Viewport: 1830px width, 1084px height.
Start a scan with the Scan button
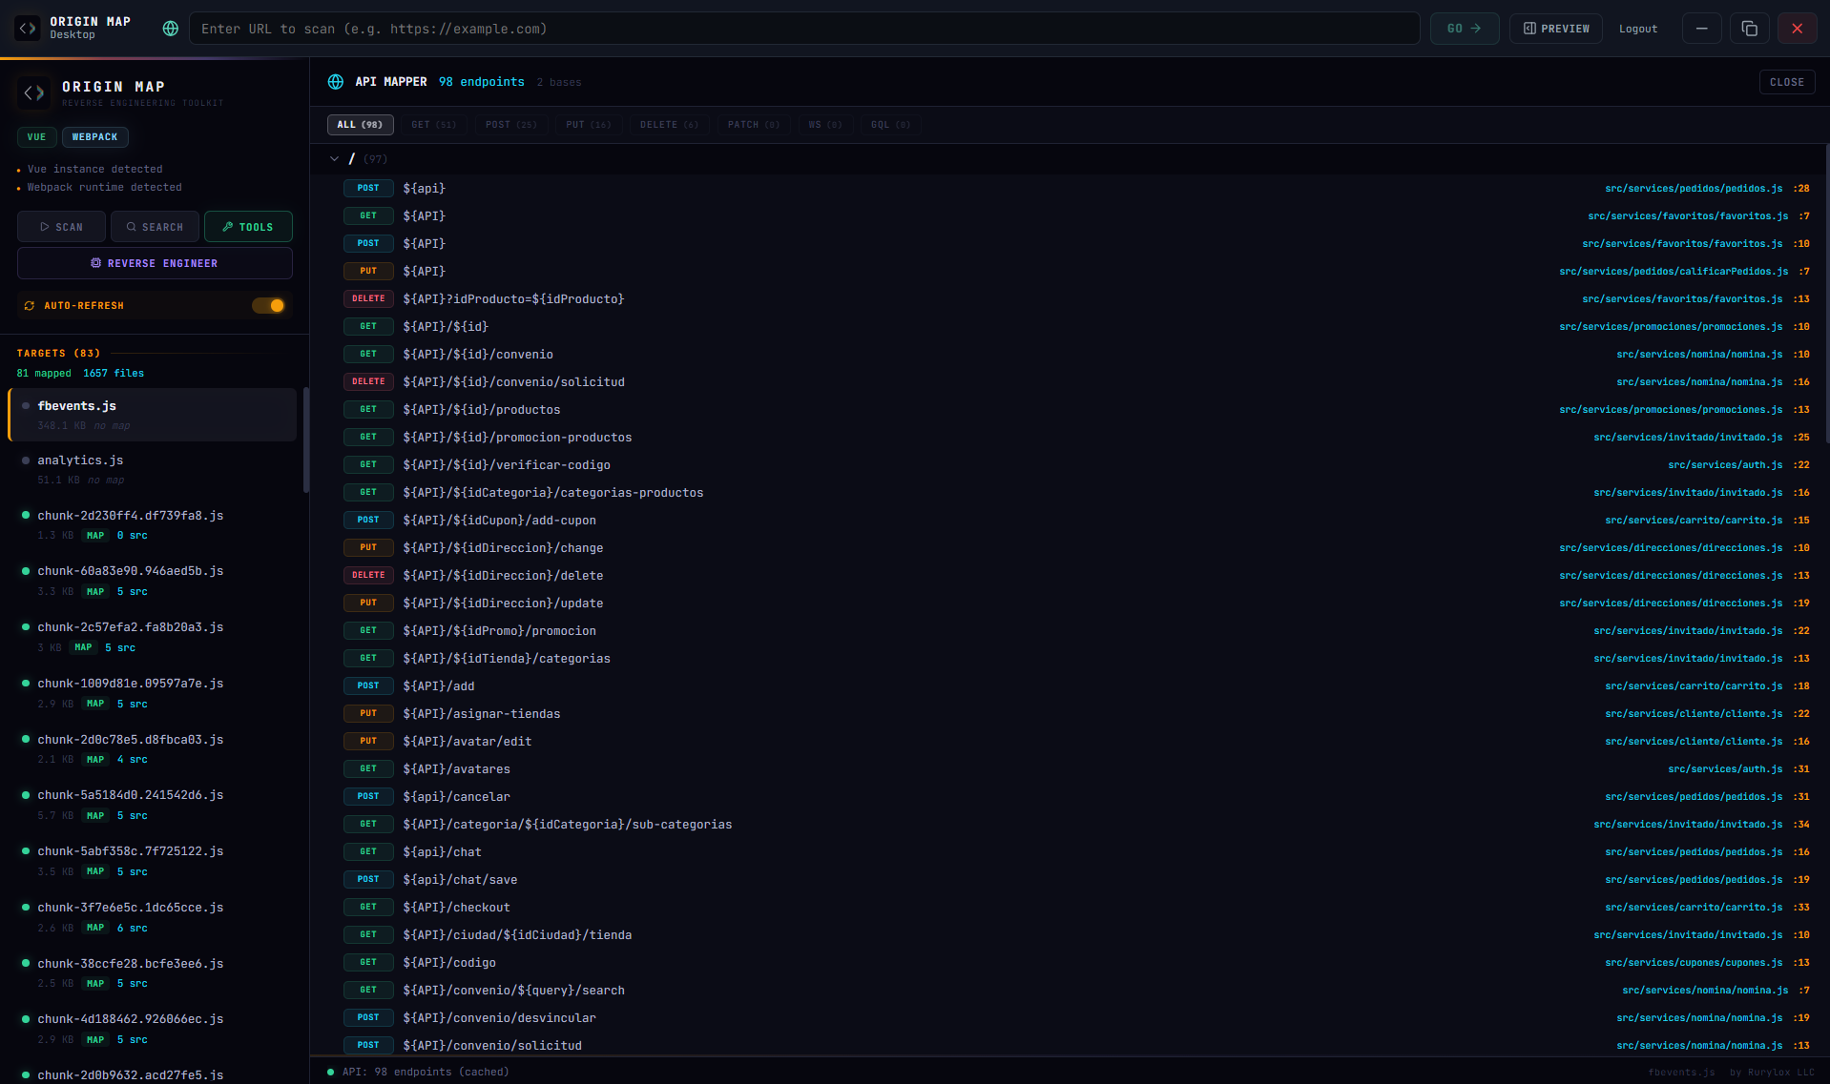pyautogui.click(x=61, y=227)
